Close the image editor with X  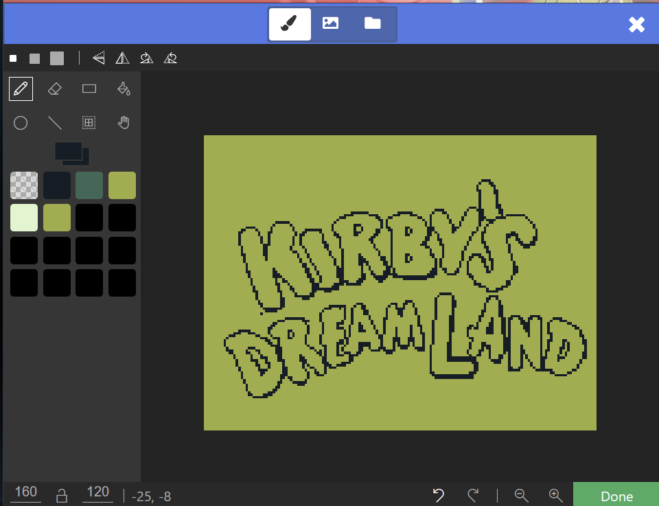click(636, 25)
